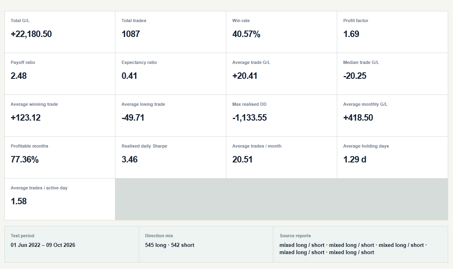Select the Win rate label
This screenshot has height=269, width=453.
241,21
